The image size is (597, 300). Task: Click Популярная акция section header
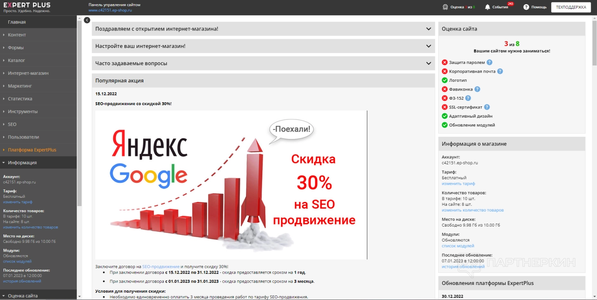pos(263,81)
